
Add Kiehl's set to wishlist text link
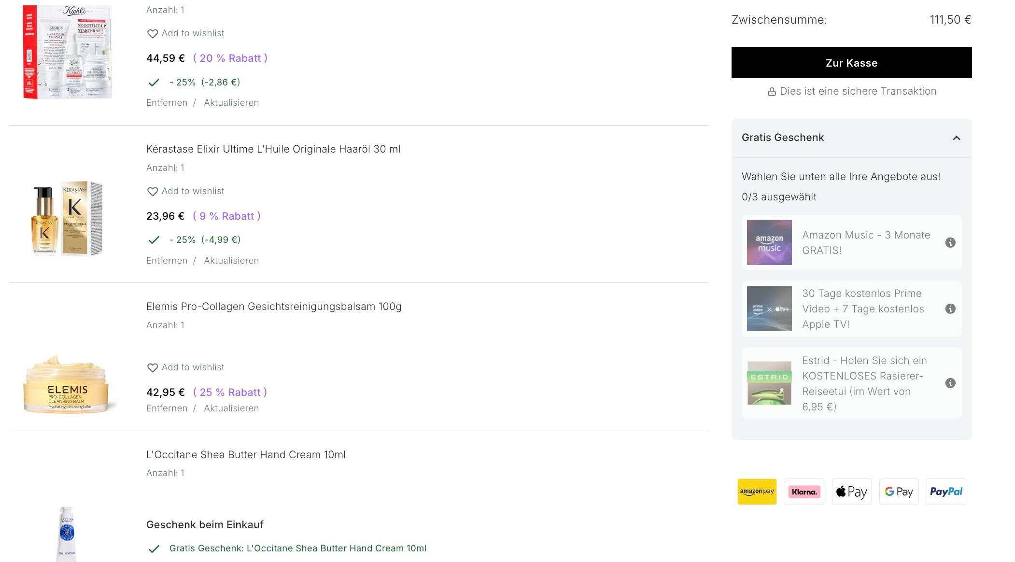pyautogui.click(x=193, y=33)
